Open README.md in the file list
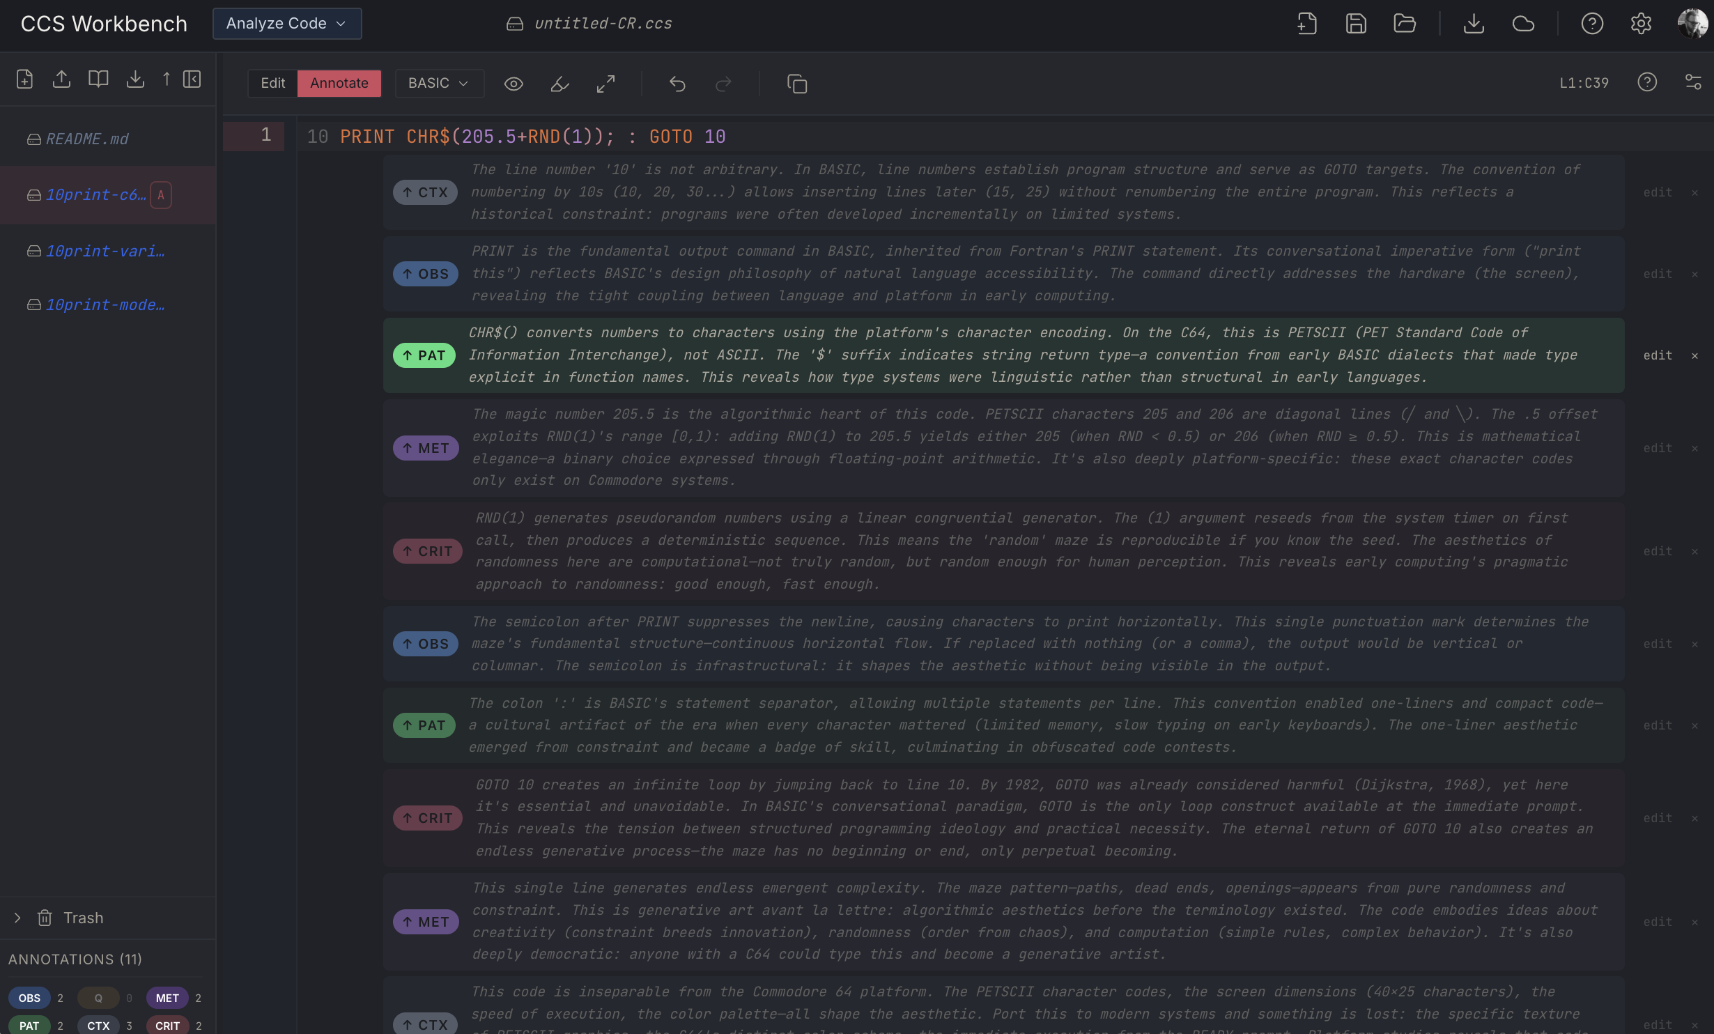The height and width of the screenshot is (1034, 1714). [x=86, y=139]
